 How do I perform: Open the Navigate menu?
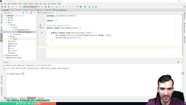click(14, 4)
